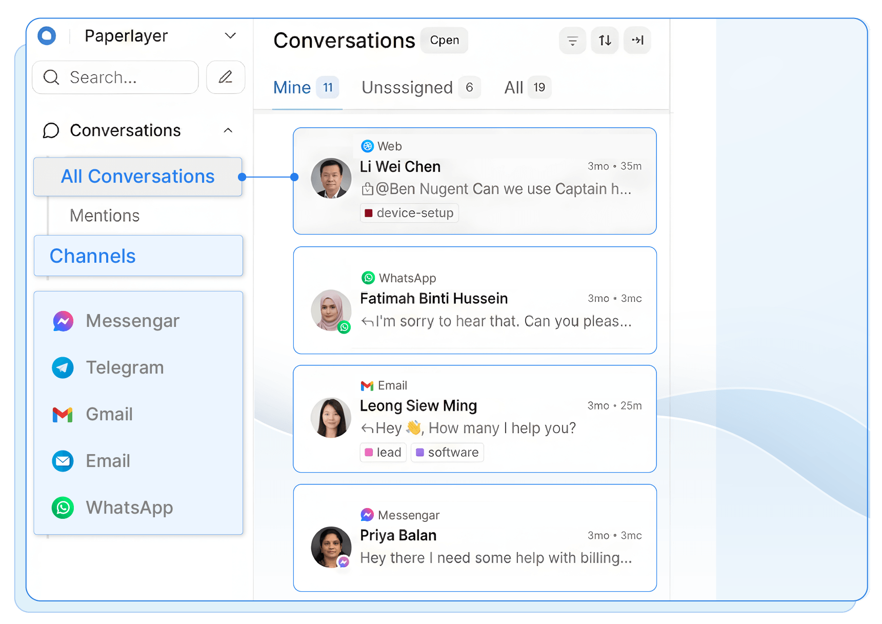Click the Open status badge

click(444, 40)
